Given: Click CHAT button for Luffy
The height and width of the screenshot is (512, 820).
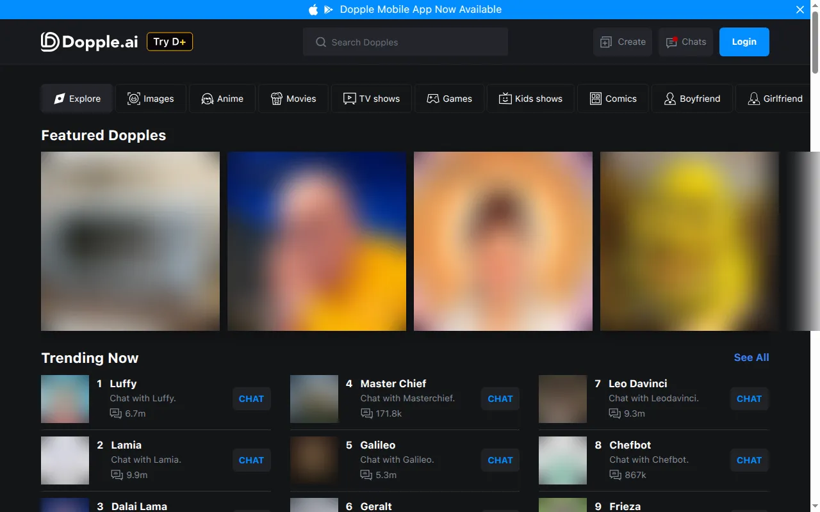Looking at the screenshot, I should tap(251, 399).
